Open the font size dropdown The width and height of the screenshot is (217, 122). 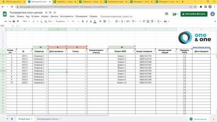click(x=75, y=21)
